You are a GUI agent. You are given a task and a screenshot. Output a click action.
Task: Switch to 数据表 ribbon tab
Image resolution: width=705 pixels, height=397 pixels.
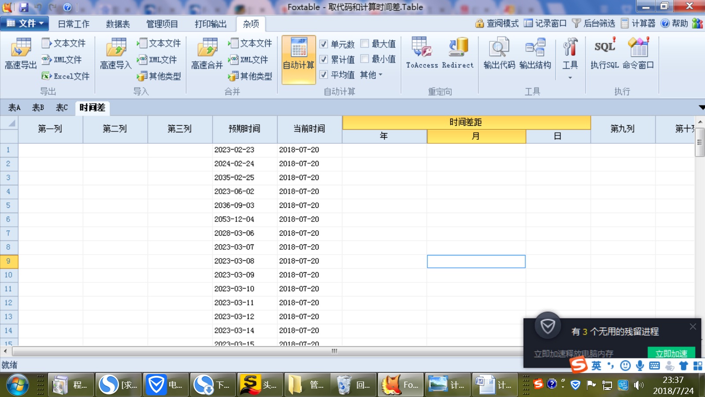(x=118, y=24)
